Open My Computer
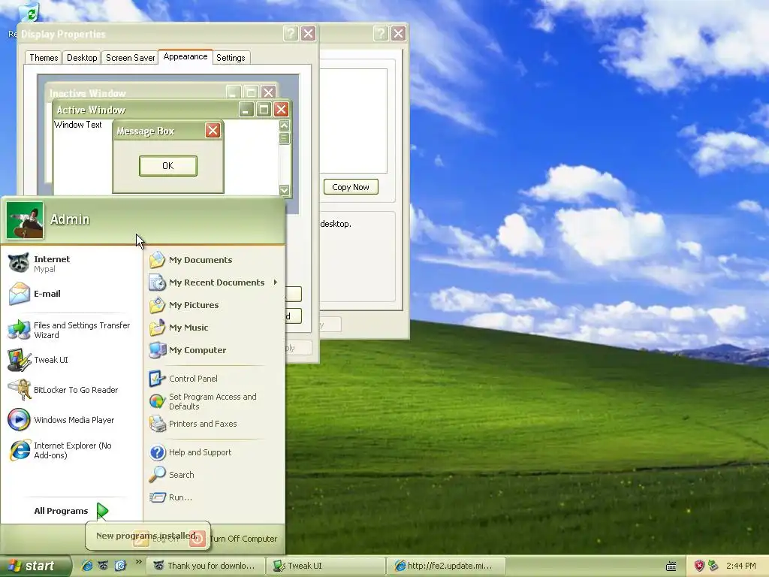 (x=214, y=350)
